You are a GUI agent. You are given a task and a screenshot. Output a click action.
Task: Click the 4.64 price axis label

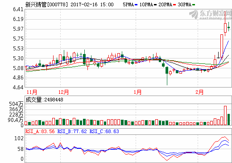pos(18,88)
